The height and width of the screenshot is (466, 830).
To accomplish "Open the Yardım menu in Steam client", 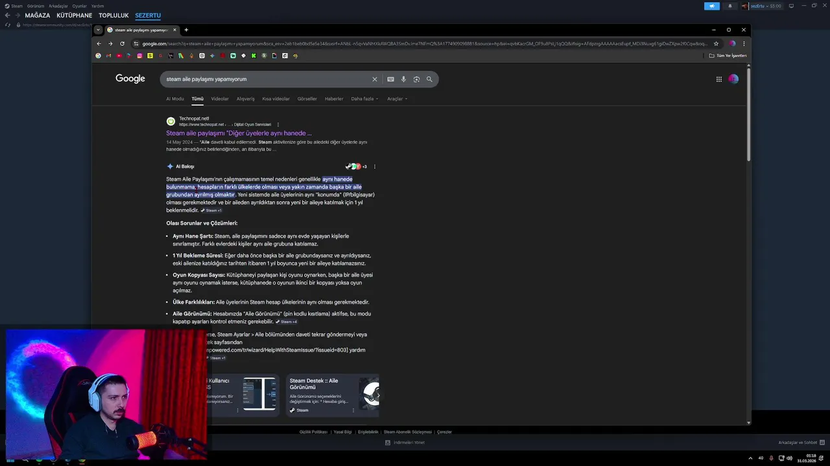I will [97, 6].
